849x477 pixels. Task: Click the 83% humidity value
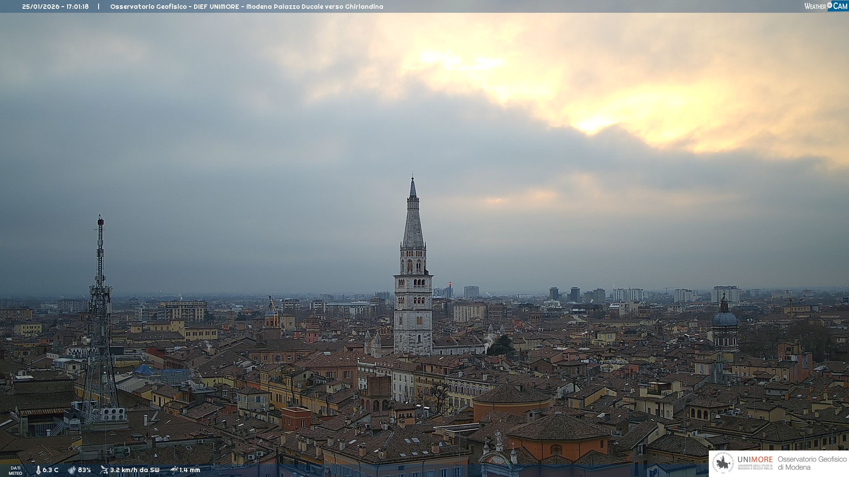click(84, 470)
